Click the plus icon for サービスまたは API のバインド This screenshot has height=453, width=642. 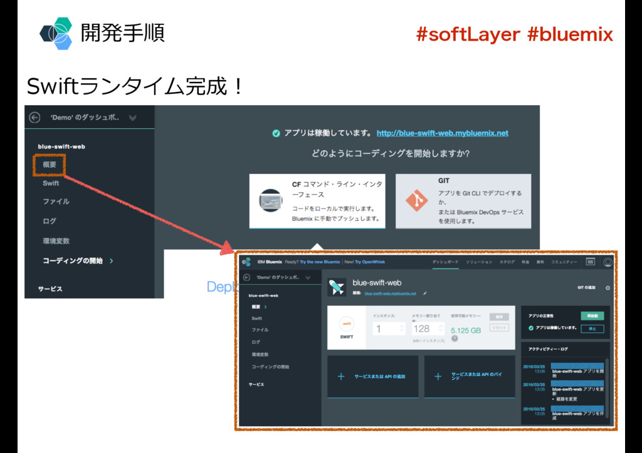coord(438,377)
